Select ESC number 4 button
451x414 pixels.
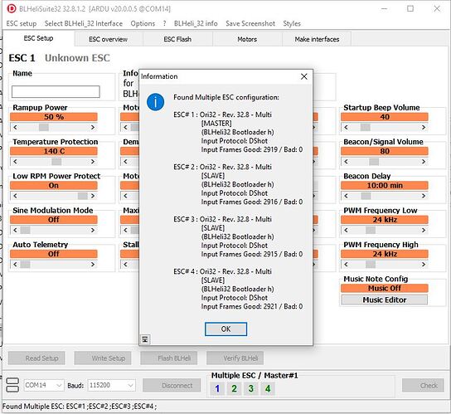(268, 388)
